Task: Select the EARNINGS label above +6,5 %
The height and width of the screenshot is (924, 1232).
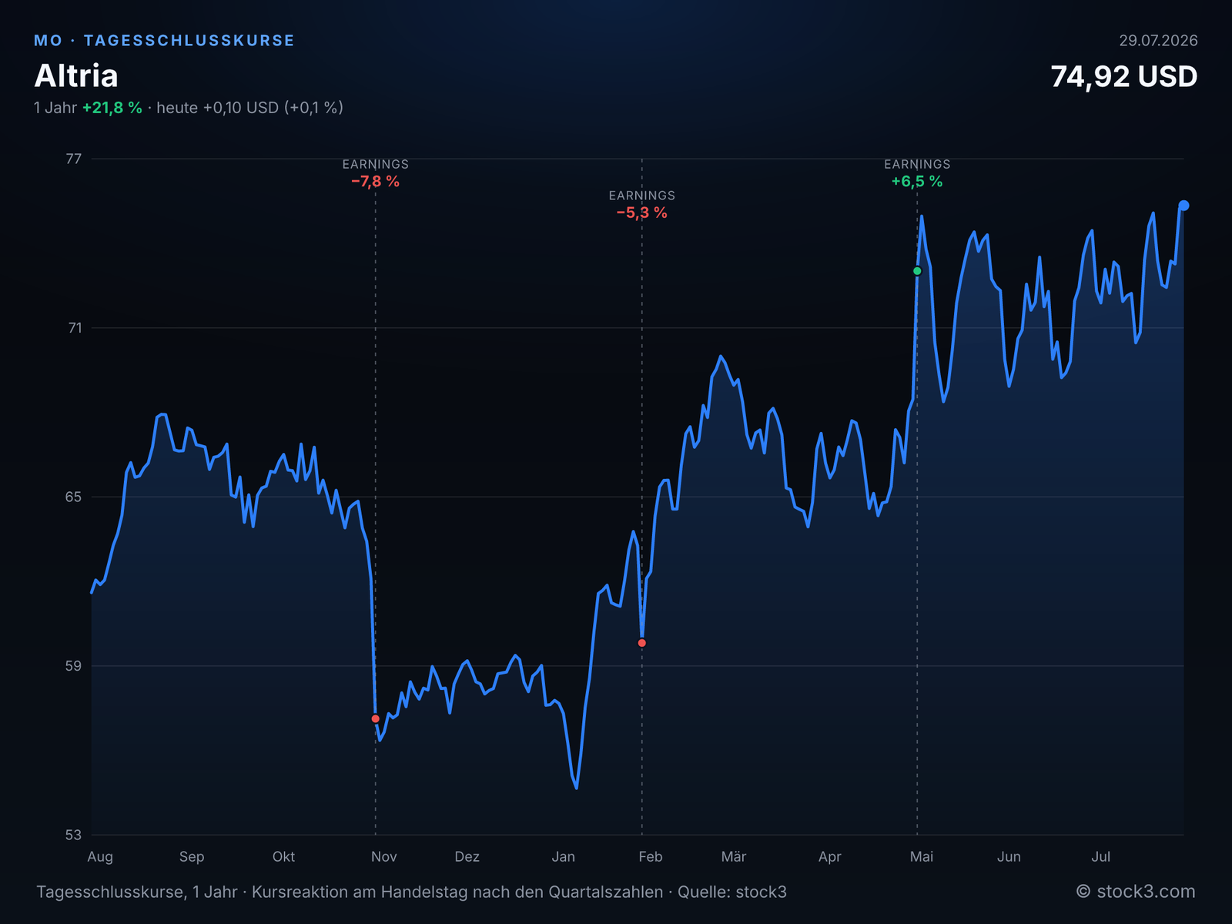Action: pos(917,164)
